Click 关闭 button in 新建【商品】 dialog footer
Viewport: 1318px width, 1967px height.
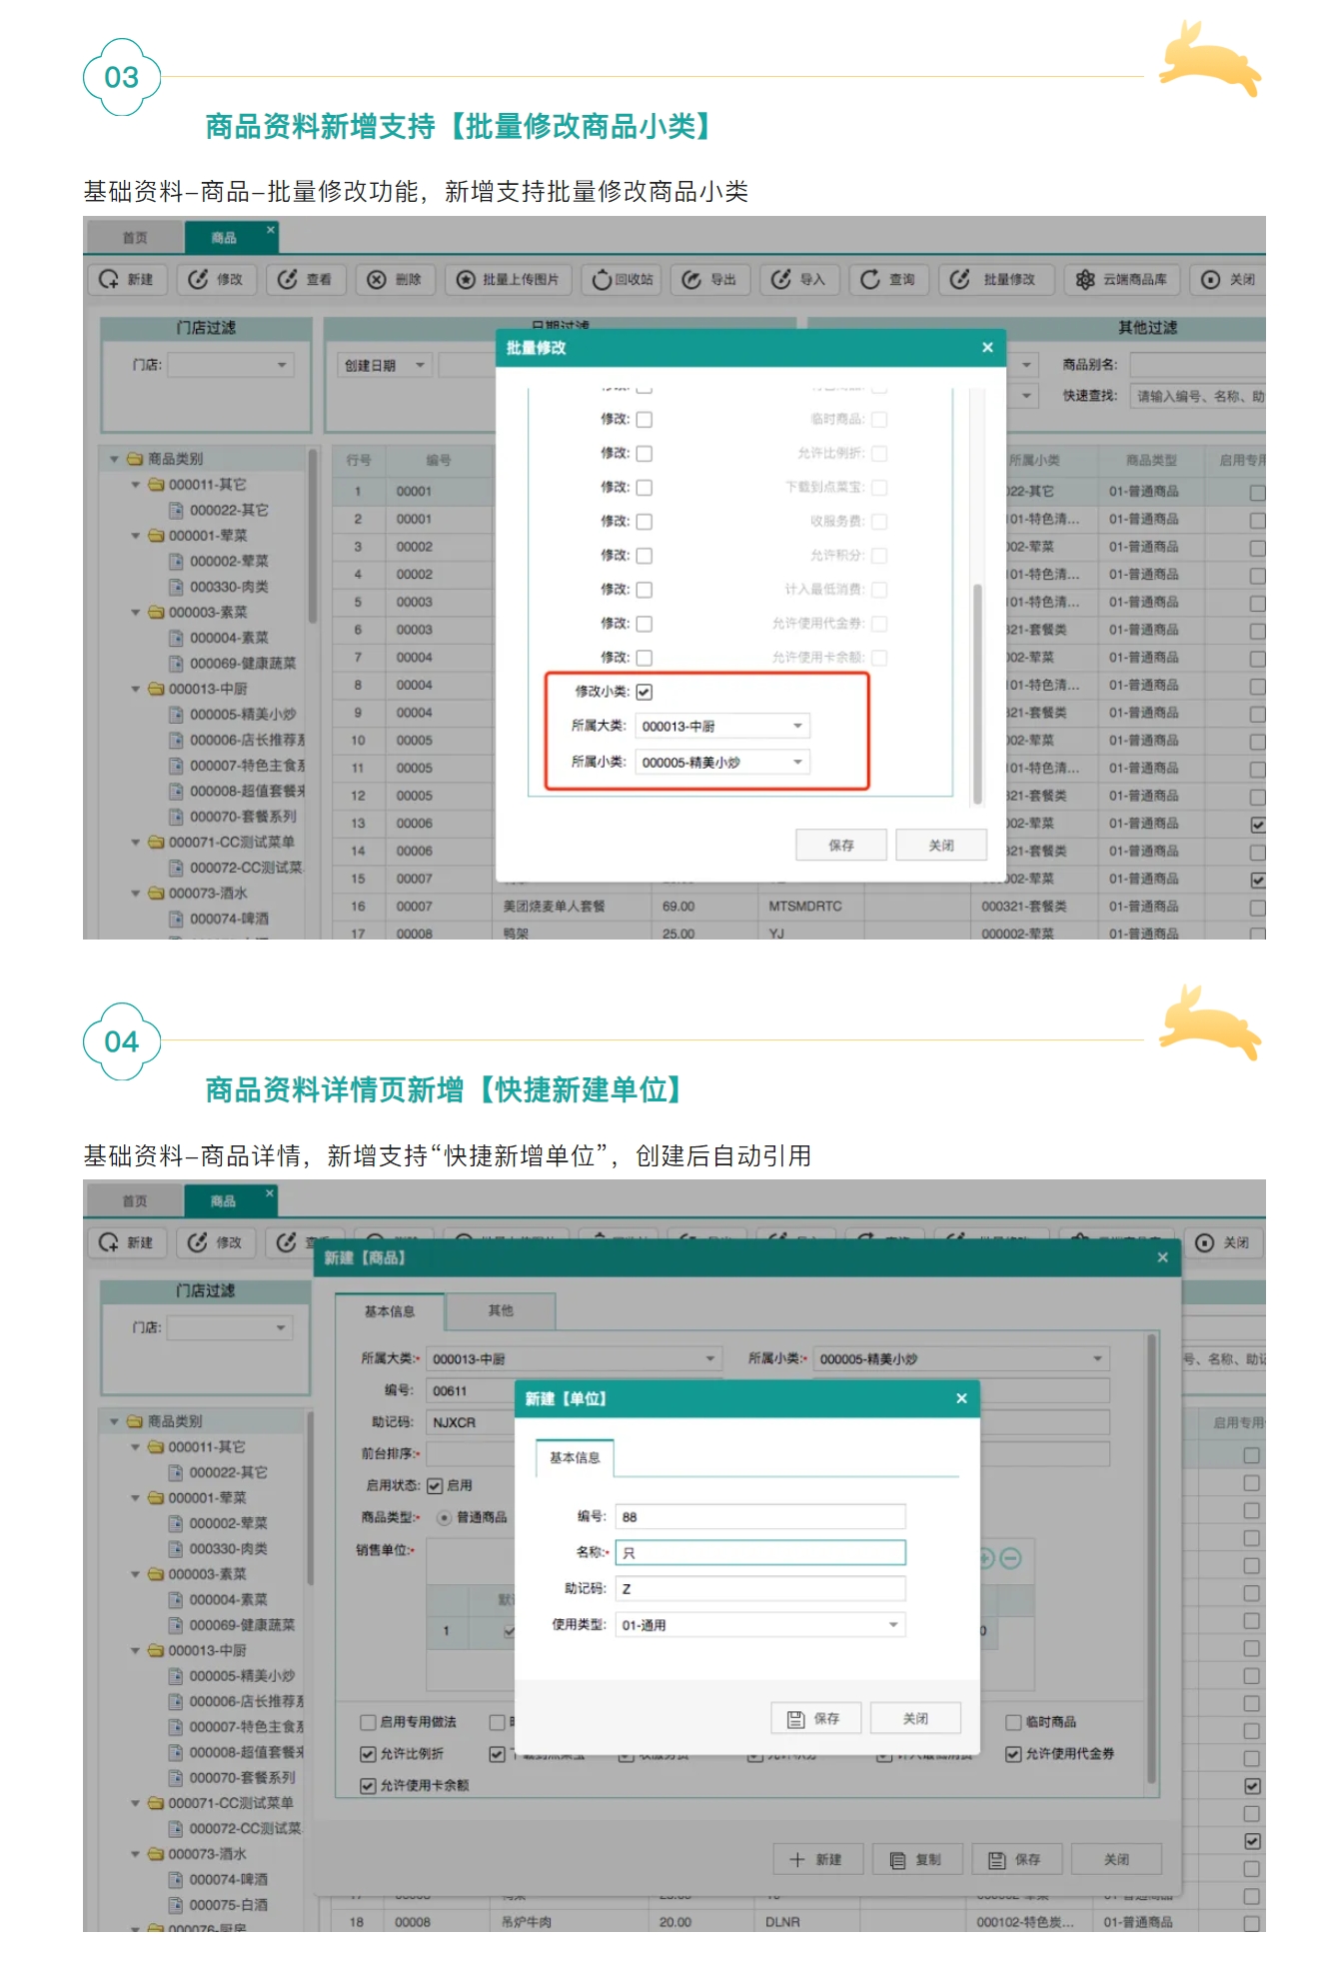pos(1116,1859)
